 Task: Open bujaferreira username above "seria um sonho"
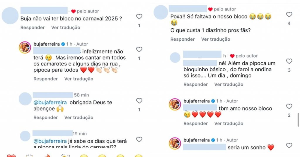click(x=197, y=140)
